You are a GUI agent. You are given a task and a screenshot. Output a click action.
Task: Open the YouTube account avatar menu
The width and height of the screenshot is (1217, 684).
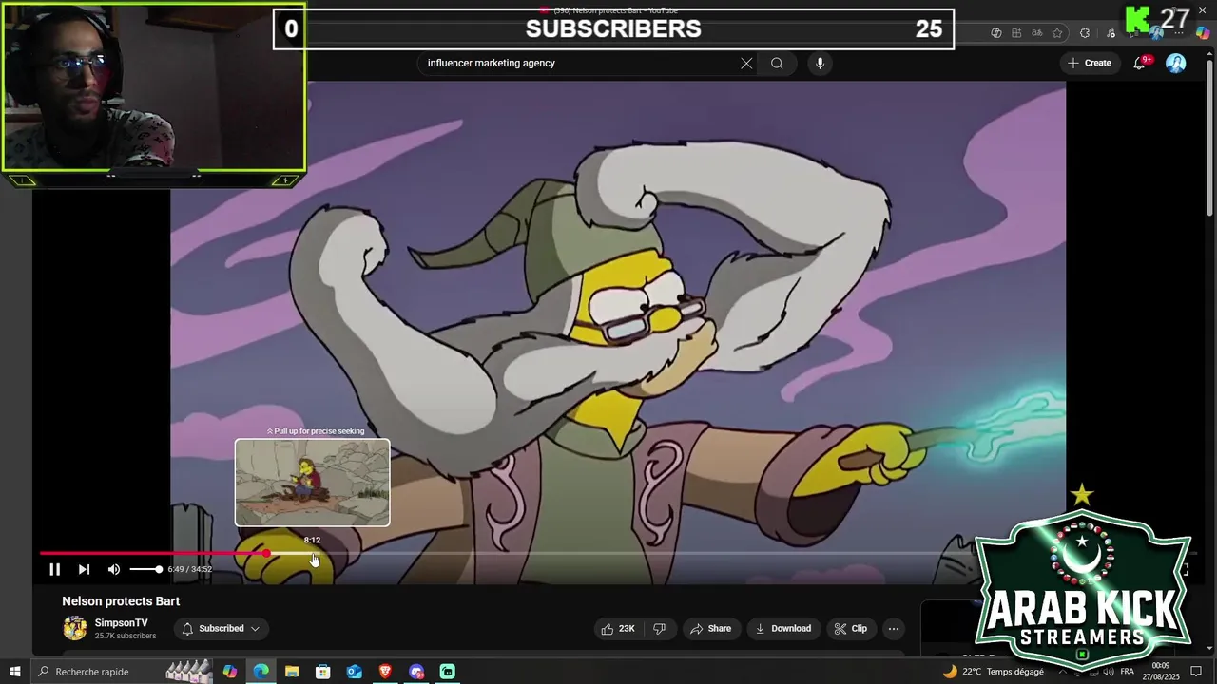[1176, 63]
